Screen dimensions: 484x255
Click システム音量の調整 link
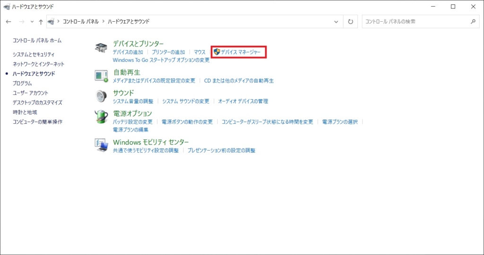click(x=133, y=101)
